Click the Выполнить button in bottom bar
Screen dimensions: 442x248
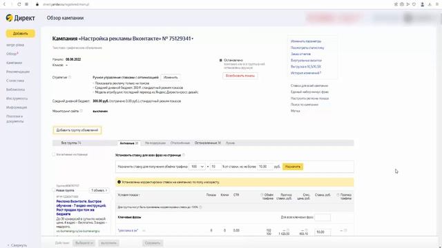click(x=109, y=243)
